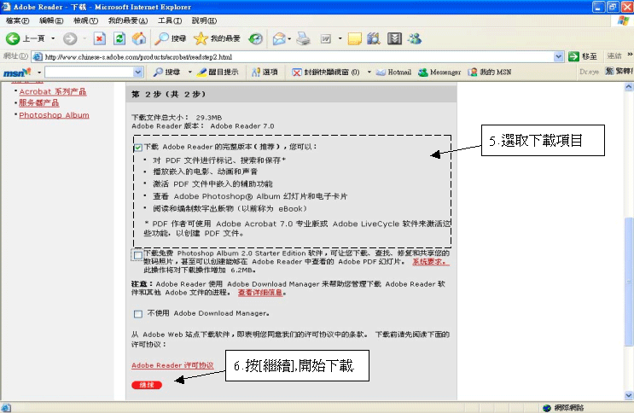Click the URL address field
634x413 pixels.
[298, 56]
